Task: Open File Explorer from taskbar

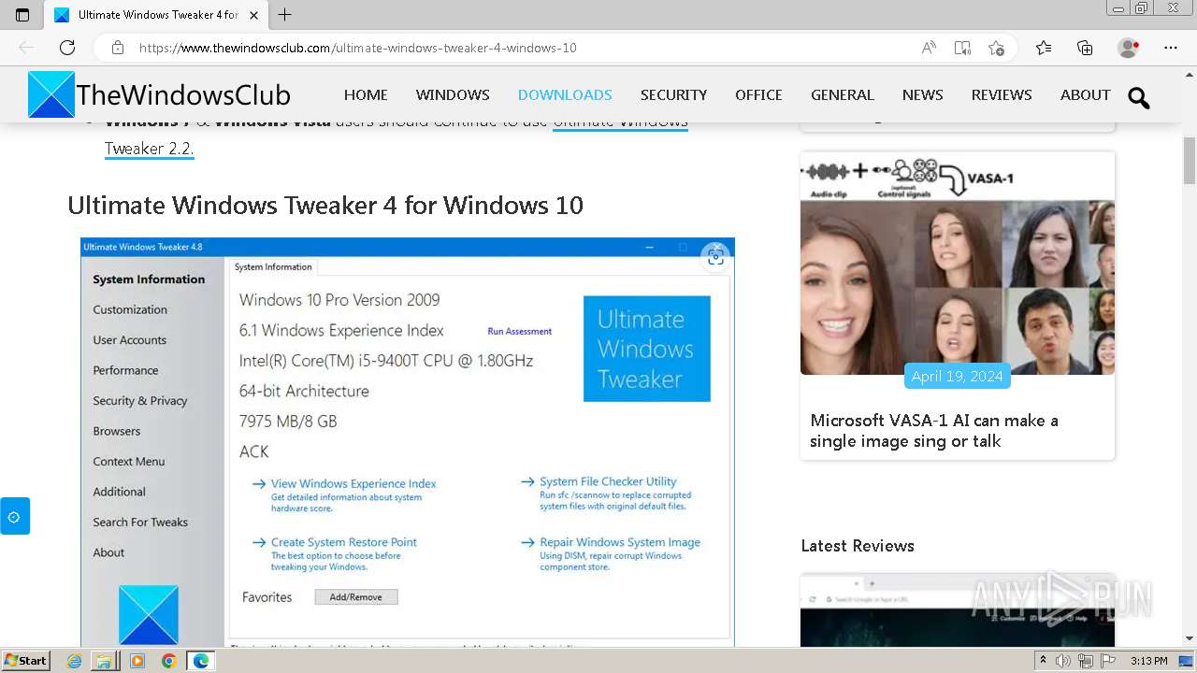Action: [104, 661]
